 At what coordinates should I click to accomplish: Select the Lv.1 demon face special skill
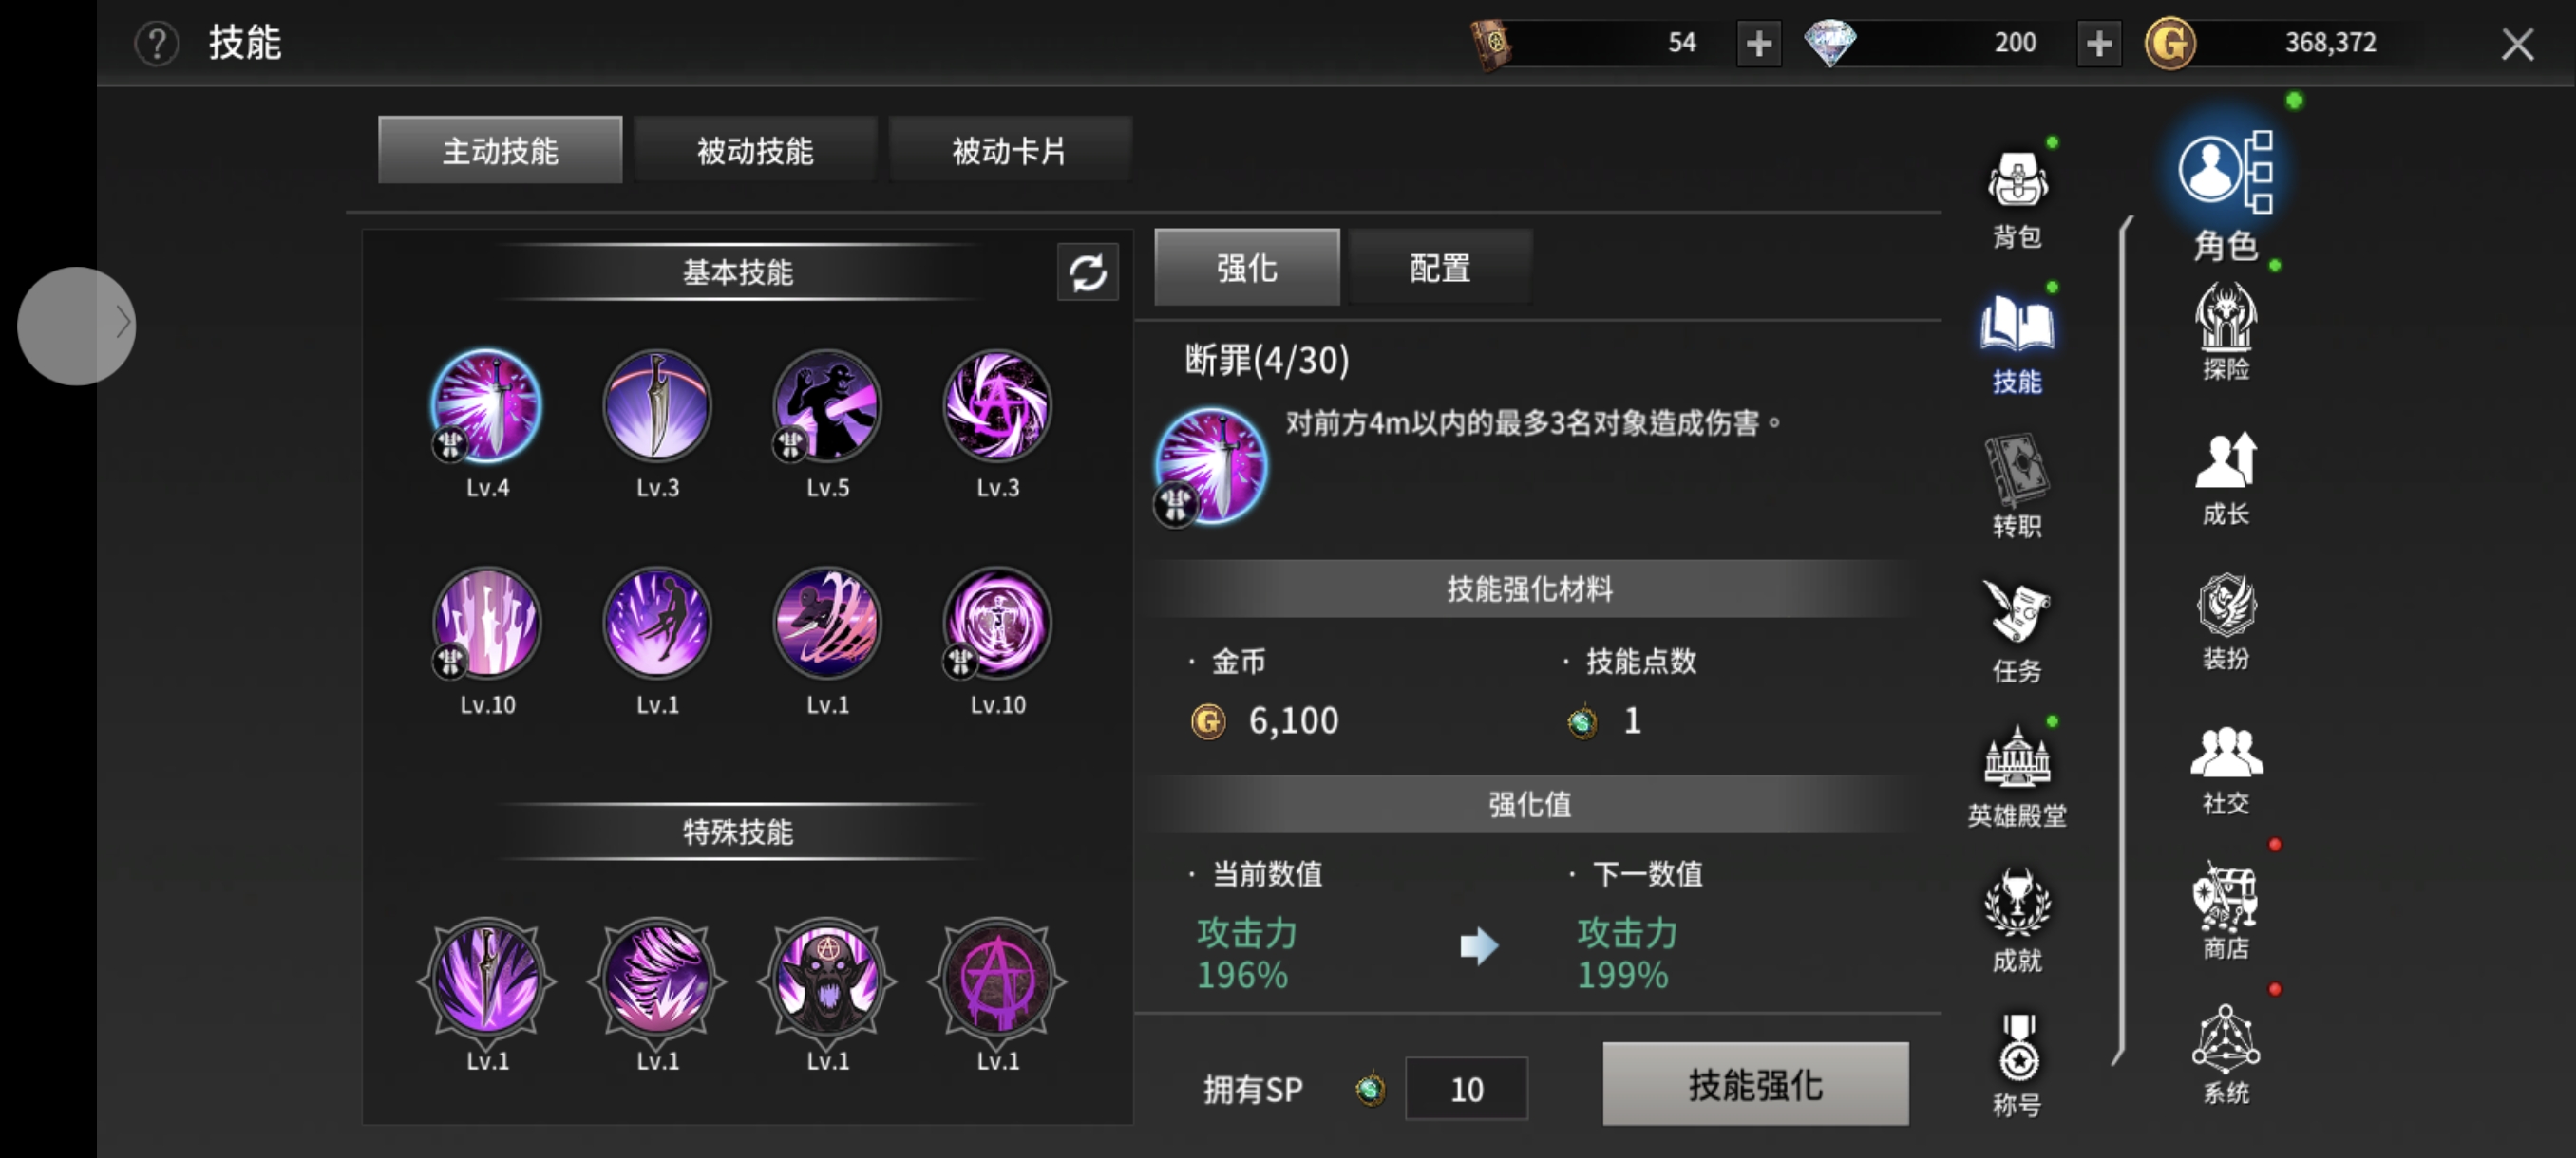827,980
